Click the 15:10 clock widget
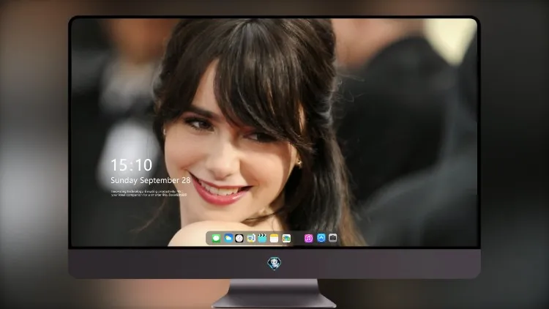Image resolution: width=549 pixels, height=309 pixels. (x=131, y=165)
